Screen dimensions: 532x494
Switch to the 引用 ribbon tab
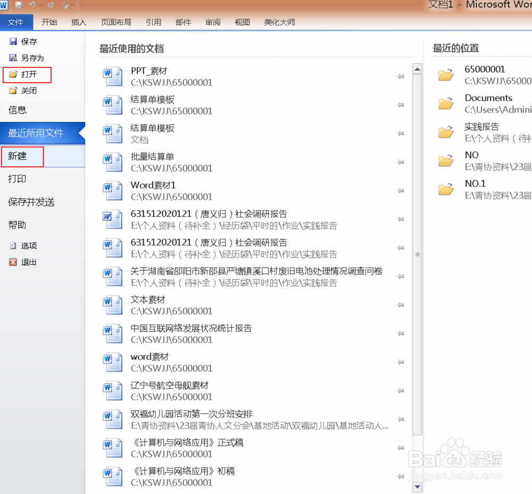pyautogui.click(x=153, y=22)
